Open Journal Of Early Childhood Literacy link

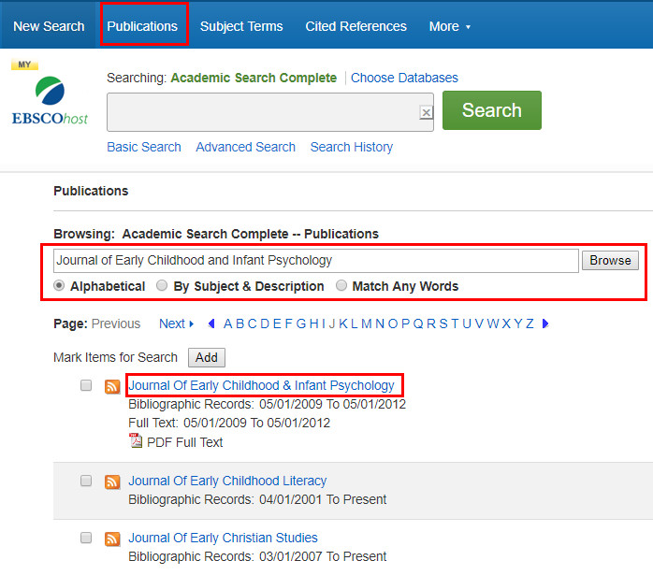tap(227, 481)
